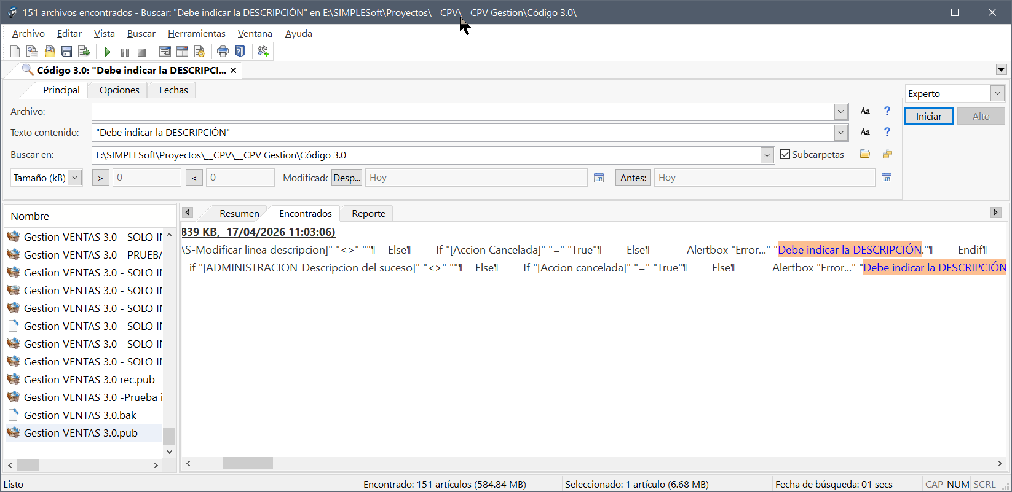
Task: Toggle the Desp... modified date filter
Action: coord(347,178)
